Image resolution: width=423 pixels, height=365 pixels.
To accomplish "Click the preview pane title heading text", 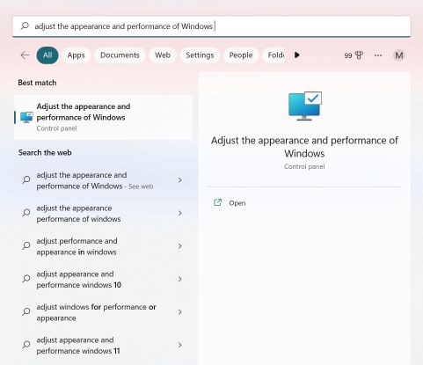I will click(x=304, y=147).
